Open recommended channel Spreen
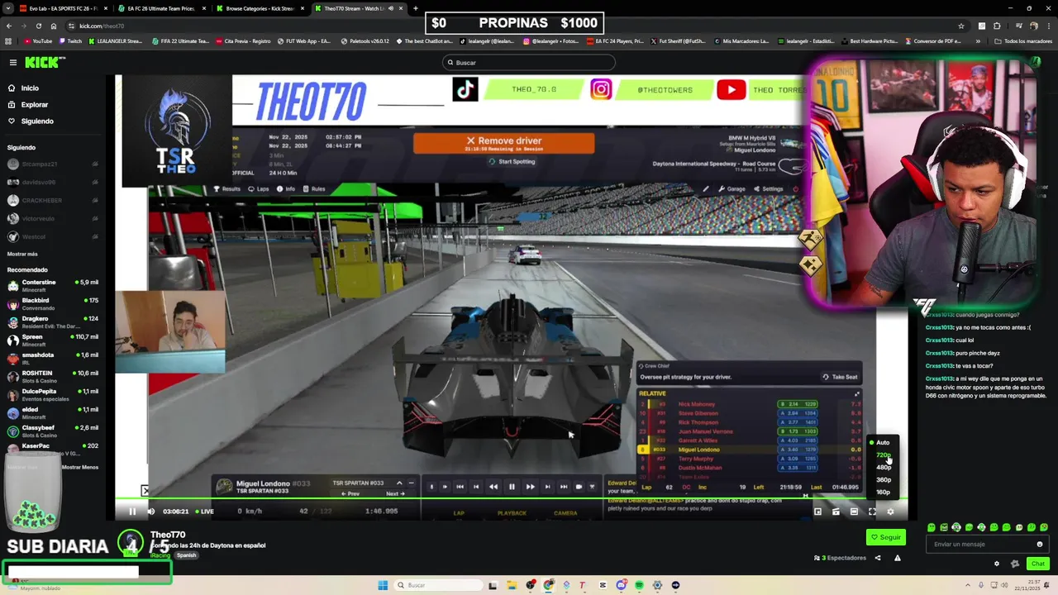 click(x=53, y=340)
